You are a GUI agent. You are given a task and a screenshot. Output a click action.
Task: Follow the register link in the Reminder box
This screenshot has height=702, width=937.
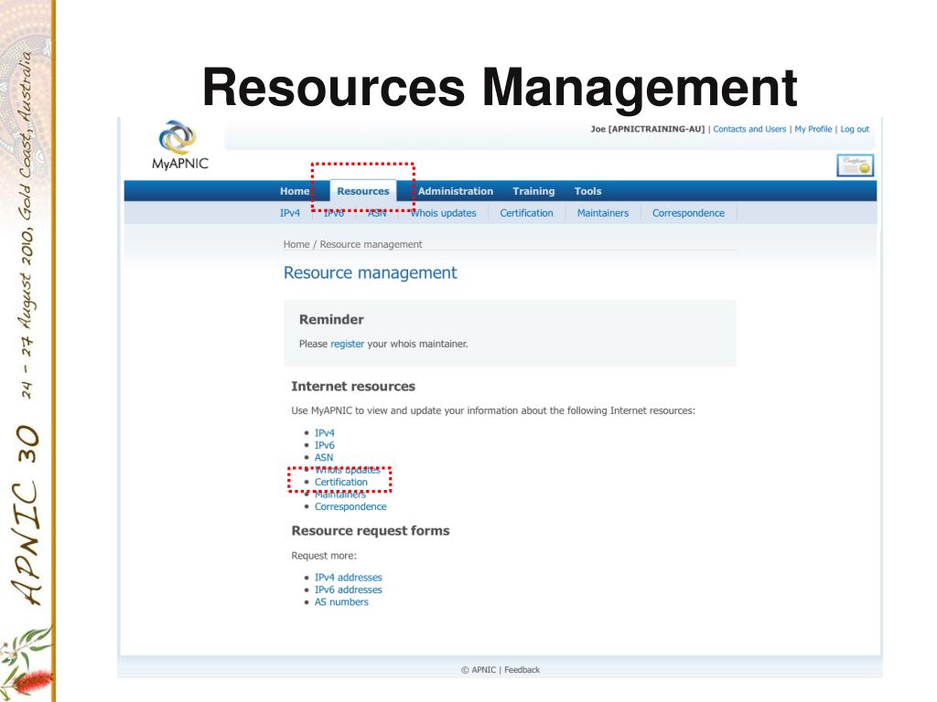click(x=347, y=344)
